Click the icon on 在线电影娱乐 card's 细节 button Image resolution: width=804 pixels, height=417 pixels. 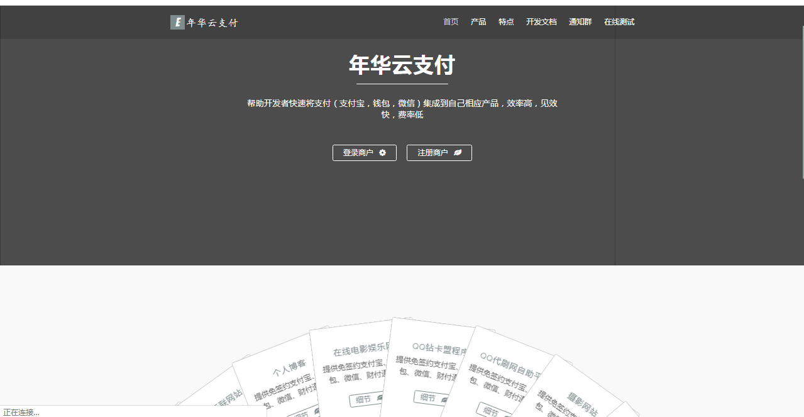point(381,398)
